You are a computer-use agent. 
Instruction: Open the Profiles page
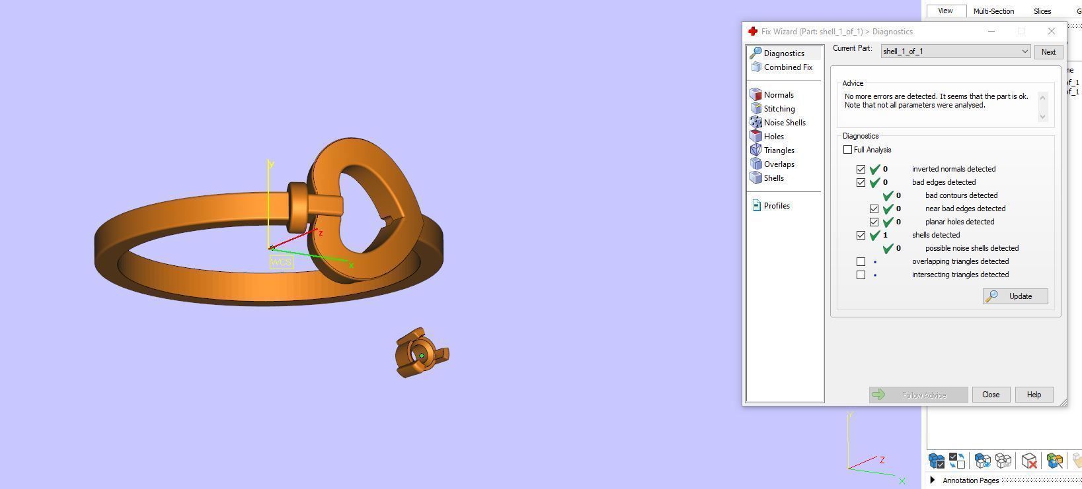click(771, 206)
